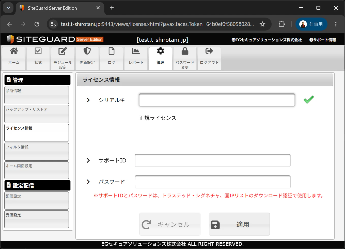Click the ALL RIGHT RESERVED footer text

[216, 244]
